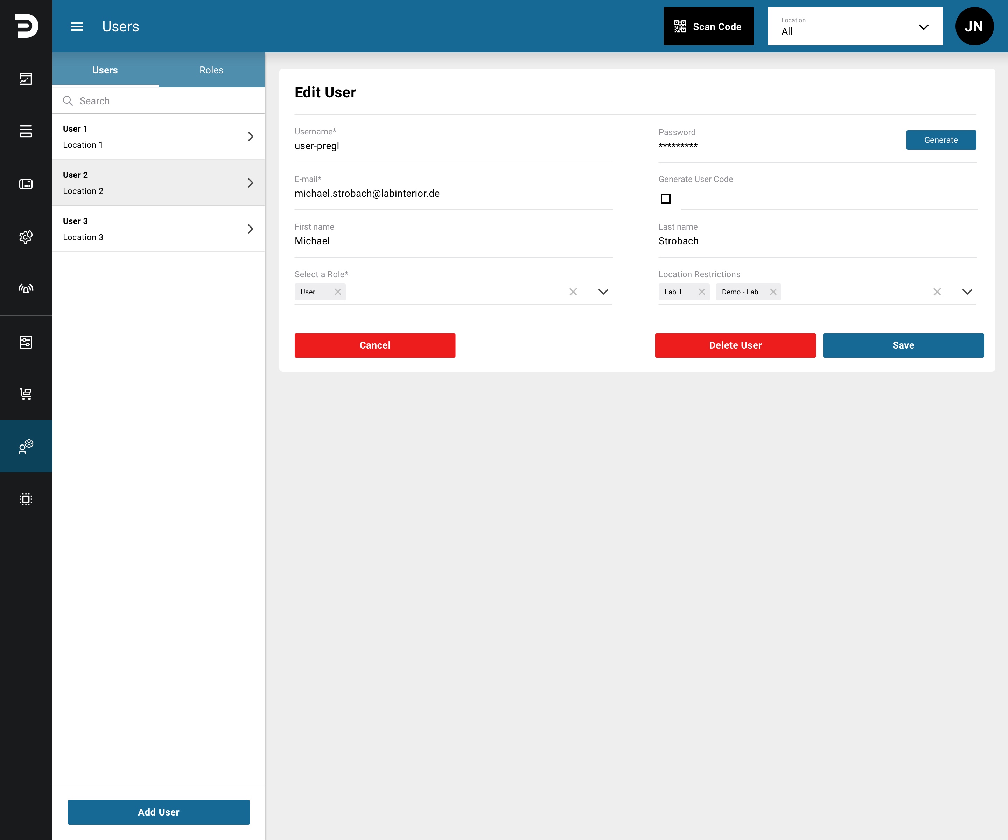Image resolution: width=1008 pixels, height=840 pixels.
Task: Open the barcode device icon in sidebar
Action: [x=26, y=184]
